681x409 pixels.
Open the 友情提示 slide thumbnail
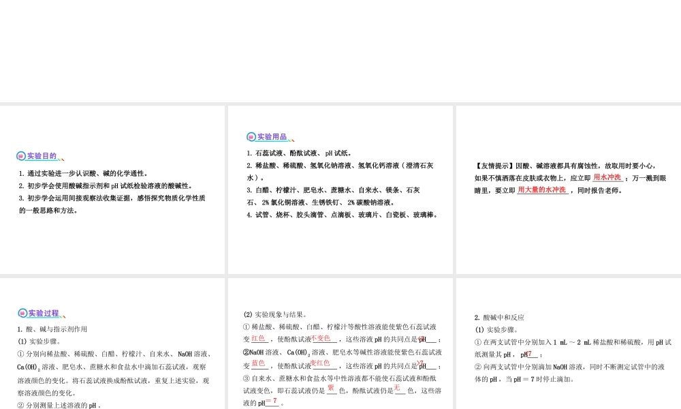569,190
